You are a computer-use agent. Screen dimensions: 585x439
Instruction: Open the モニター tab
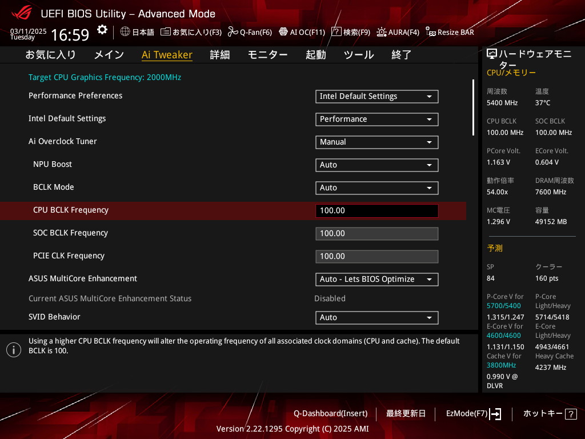267,55
